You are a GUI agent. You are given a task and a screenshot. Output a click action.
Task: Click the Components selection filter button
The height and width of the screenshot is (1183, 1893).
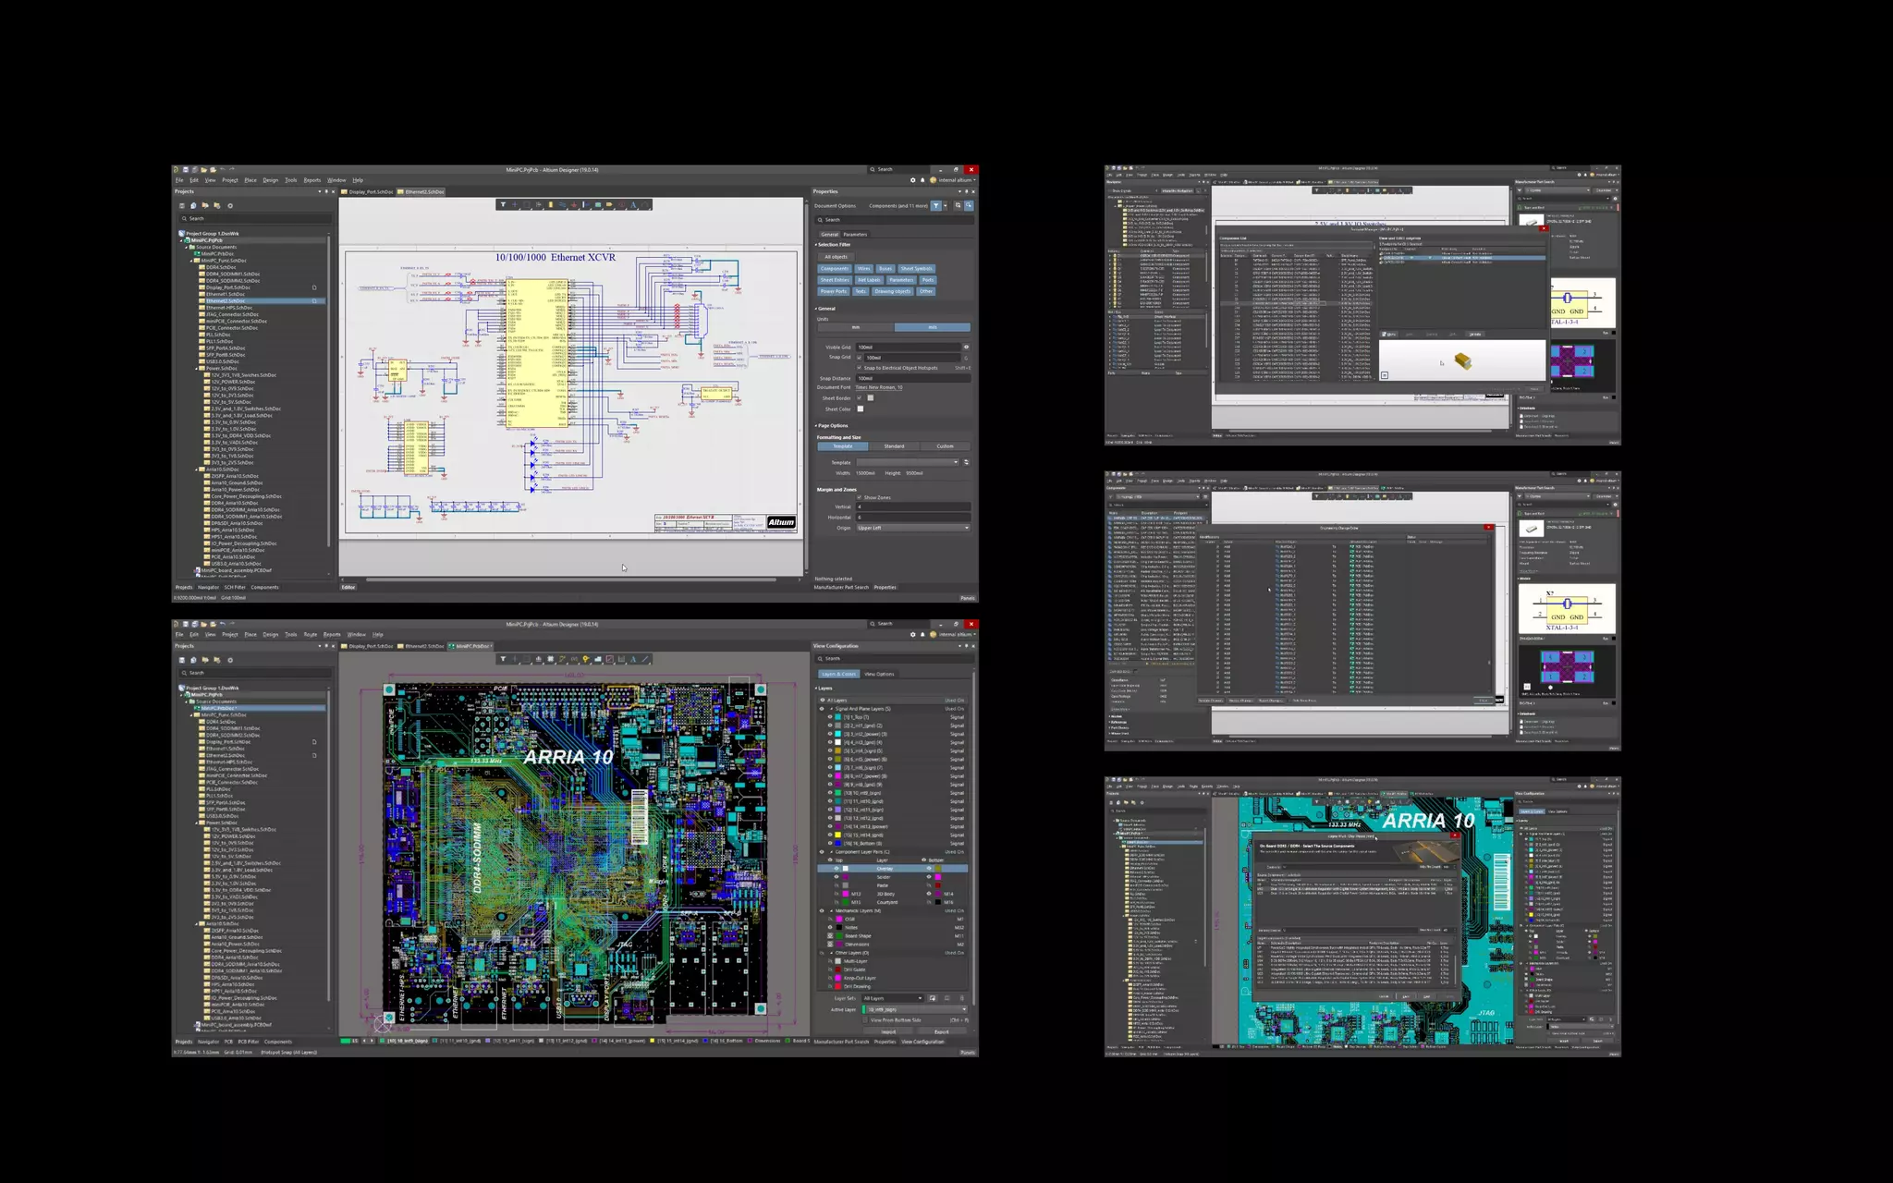point(834,269)
